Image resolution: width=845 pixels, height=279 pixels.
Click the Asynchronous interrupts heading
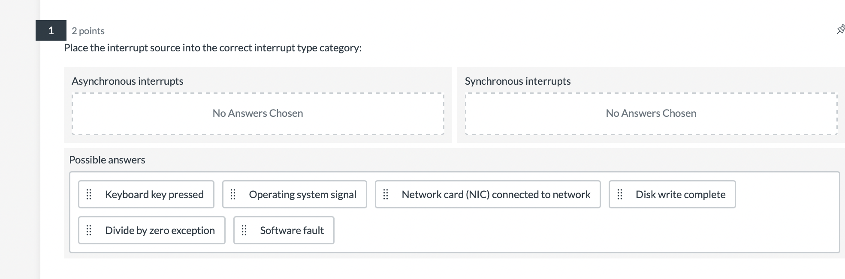(127, 81)
